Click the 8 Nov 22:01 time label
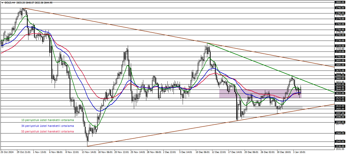The width and height of the screenshot is (346, 155). 72,152
